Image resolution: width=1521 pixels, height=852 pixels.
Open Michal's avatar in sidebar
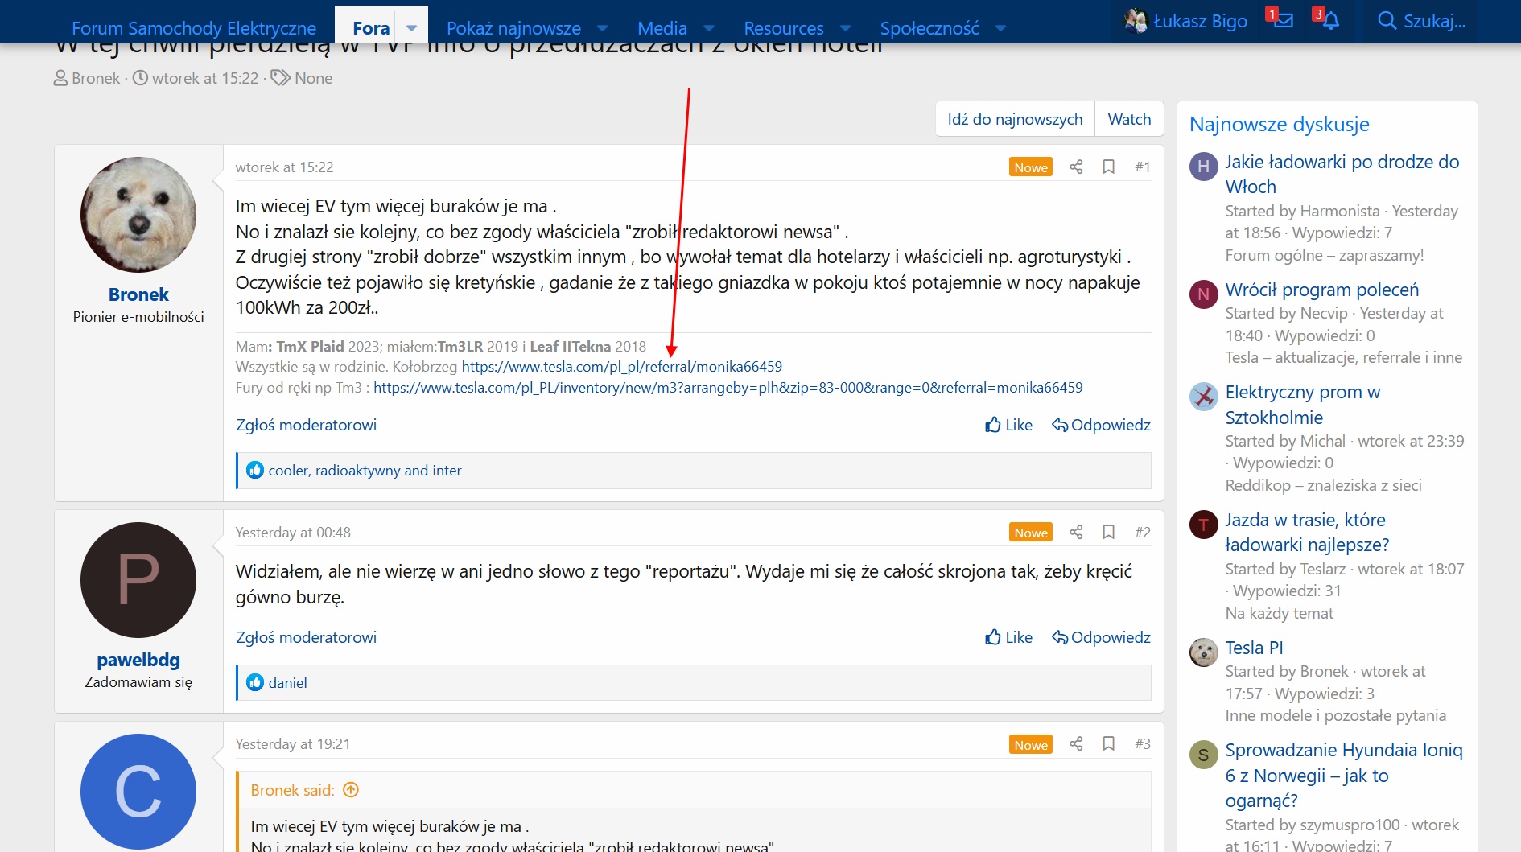(x=1203, y=397)
